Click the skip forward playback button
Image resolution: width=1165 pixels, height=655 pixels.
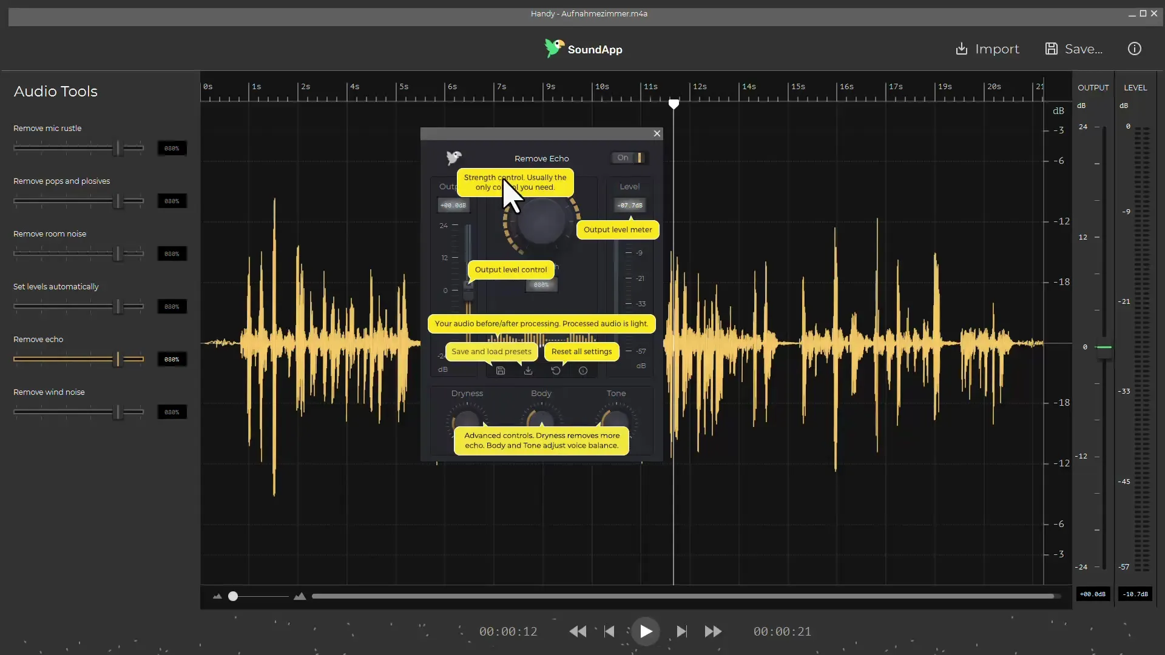(682, 632)
